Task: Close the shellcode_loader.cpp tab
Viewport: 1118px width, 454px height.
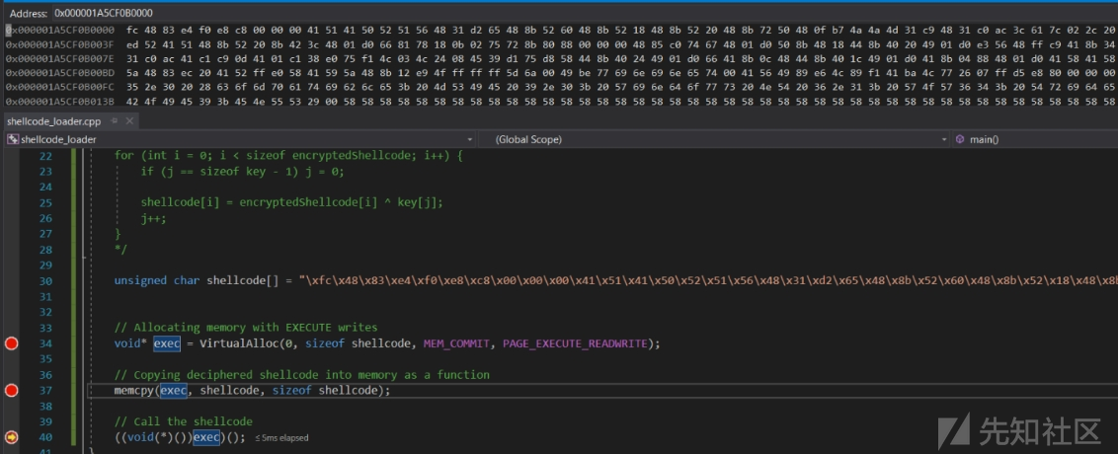Action: [129, 121]
